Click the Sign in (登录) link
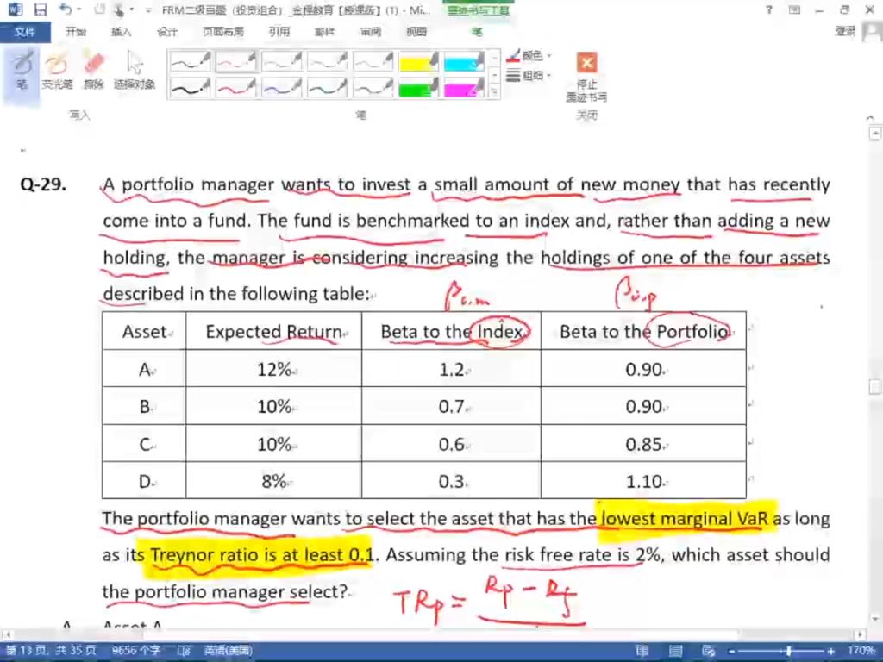The width and height of the screenshot is (883, 662). (845, 32)
